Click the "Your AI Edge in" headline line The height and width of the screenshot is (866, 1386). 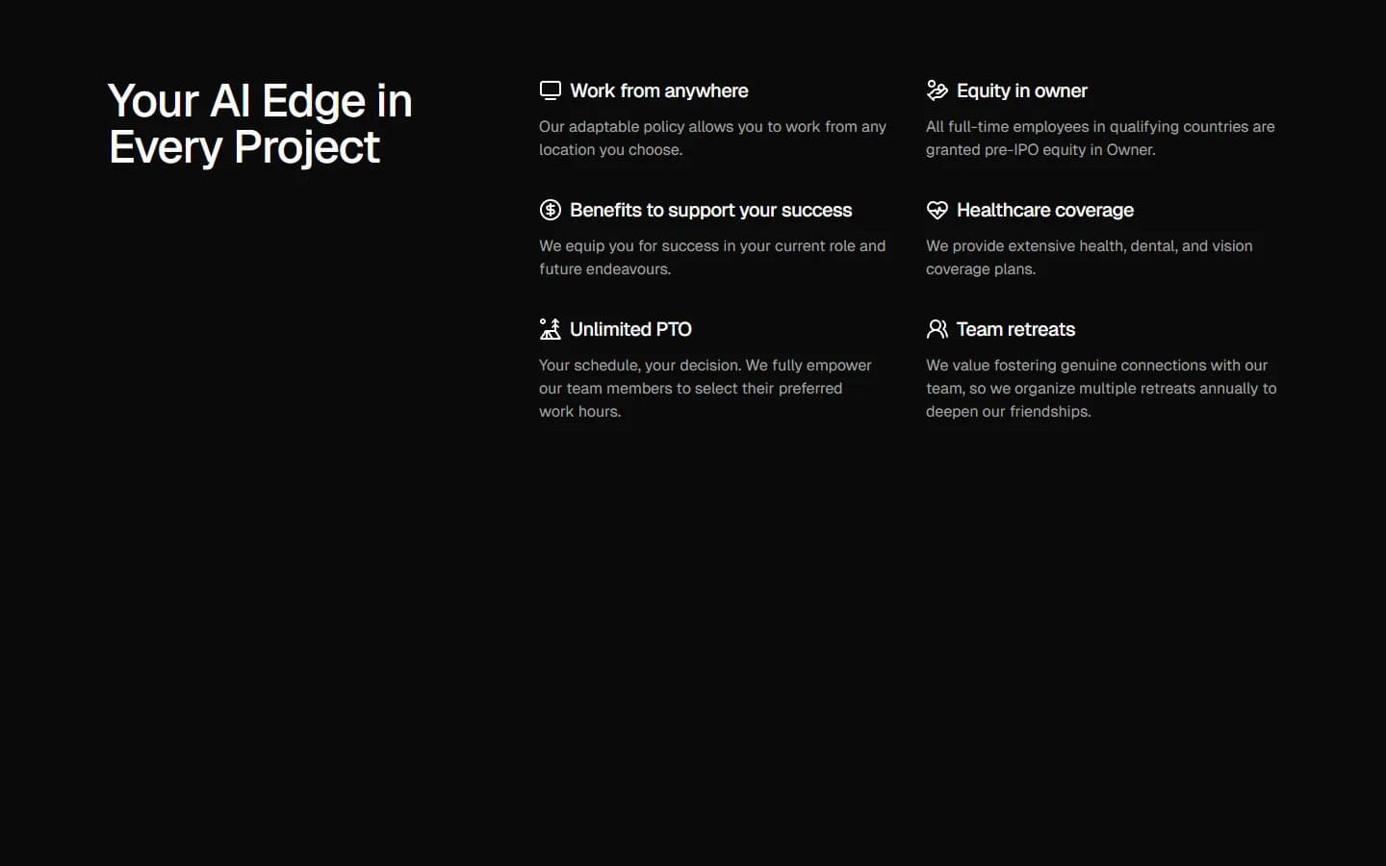click(x=260, y=101)
